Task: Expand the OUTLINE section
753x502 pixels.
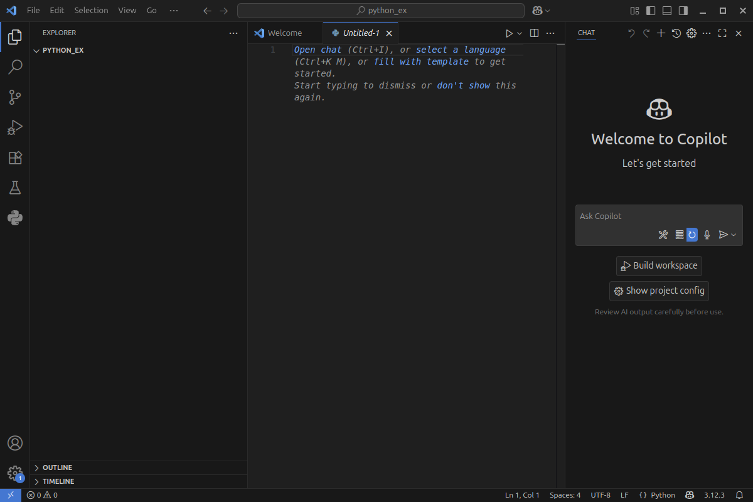Action: pyautogui.click(x=139, y=467)
